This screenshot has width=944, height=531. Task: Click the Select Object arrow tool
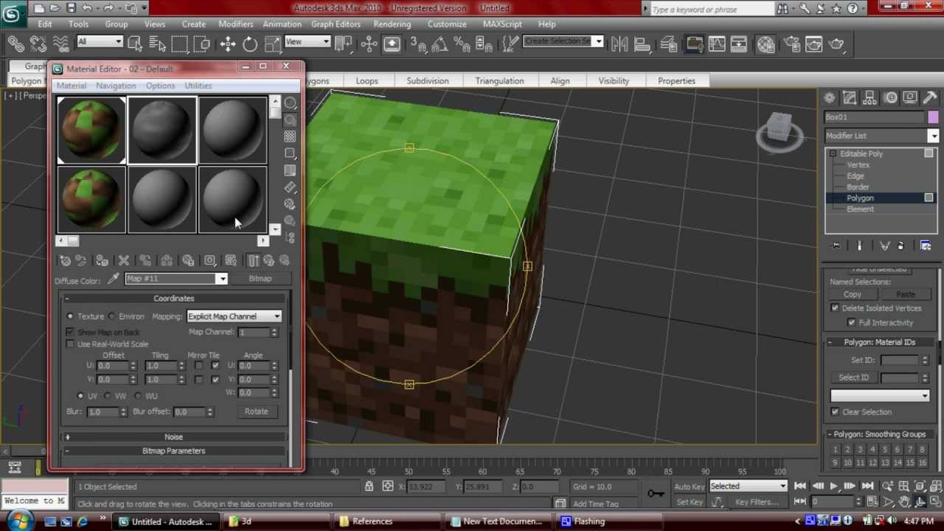(135, 44)
